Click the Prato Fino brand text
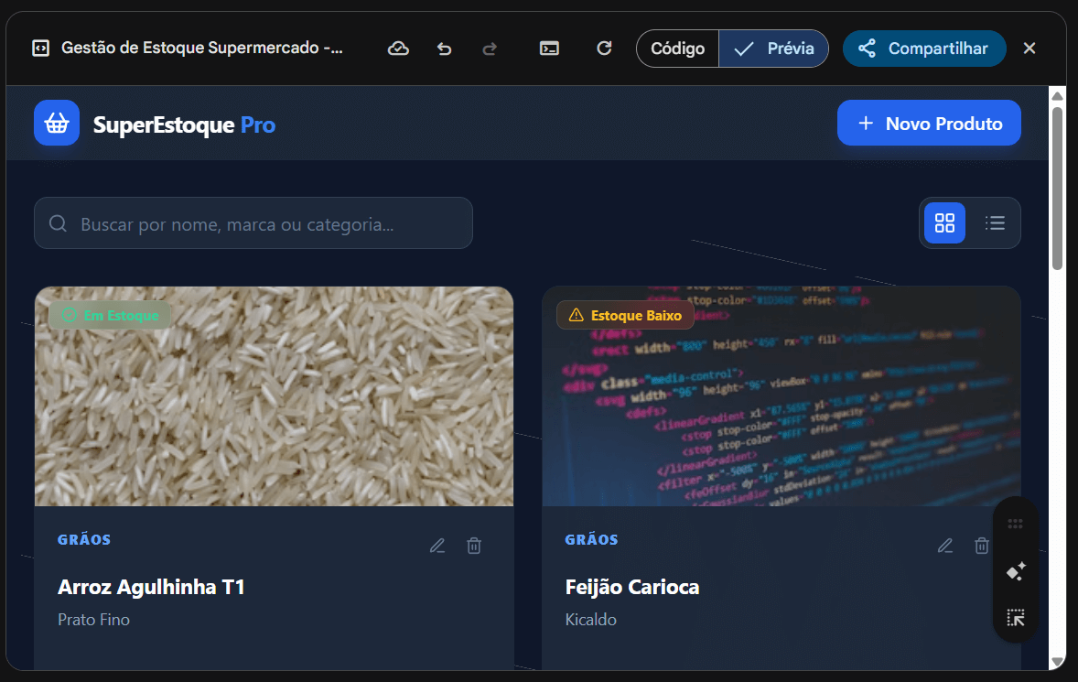1078x682 pixels. tap(93, 620)
